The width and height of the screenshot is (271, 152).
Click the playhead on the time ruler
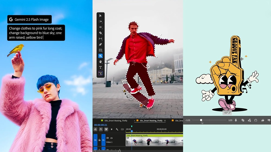(x=132, y=131)
